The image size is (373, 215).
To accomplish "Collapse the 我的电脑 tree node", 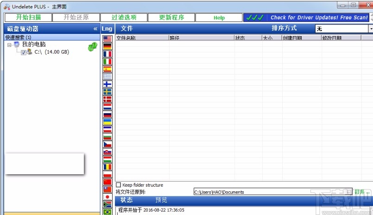I will click(9, 44).
